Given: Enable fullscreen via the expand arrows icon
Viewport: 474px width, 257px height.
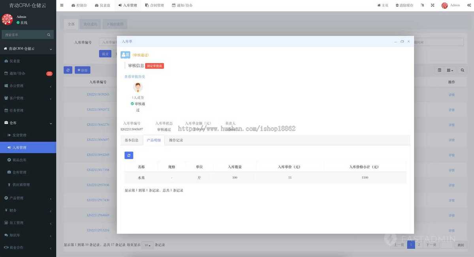Looking at the screenshot, I should (x=433, y=5).
